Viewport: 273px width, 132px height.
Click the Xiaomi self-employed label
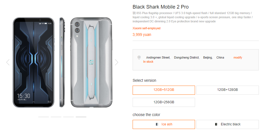[146, 28]
